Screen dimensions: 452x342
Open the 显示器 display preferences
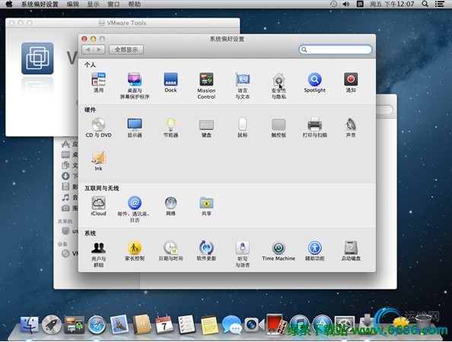click(135, 128)
